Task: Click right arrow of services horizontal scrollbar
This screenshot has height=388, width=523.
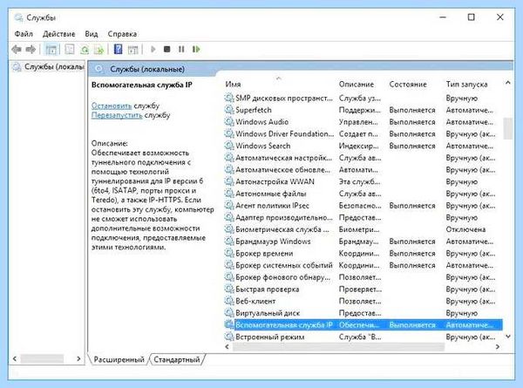Action: 498,347
